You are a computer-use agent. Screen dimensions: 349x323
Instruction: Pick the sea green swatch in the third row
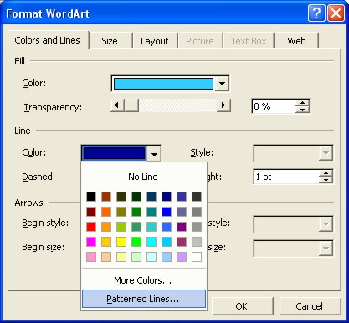(136, 227)
